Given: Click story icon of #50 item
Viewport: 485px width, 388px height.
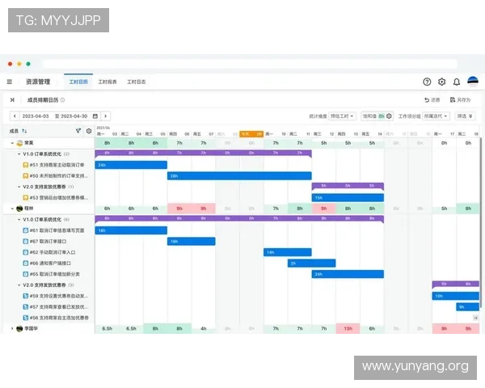Looking at the screenshot, I should click(26, 175).
